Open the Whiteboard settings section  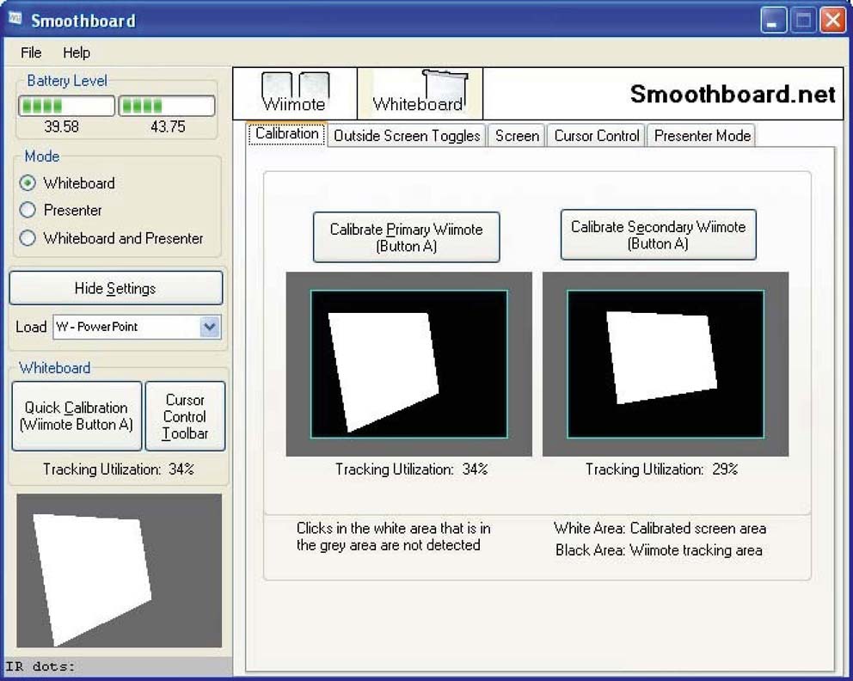click(420, 93)
